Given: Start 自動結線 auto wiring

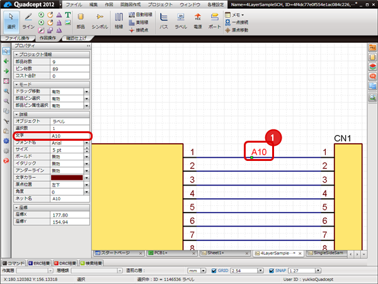Looking at the screenshot, I should pos(140,15).
